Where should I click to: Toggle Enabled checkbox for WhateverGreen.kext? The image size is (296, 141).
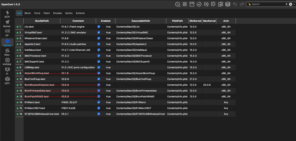(x=99, y=38)
